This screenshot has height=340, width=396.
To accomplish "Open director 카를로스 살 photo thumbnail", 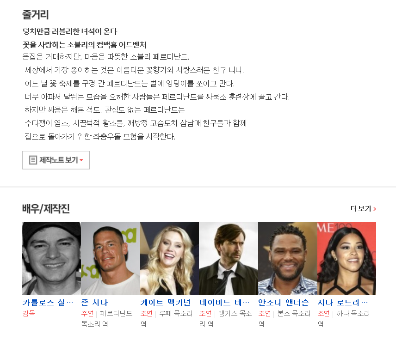I will coord(51,258).
